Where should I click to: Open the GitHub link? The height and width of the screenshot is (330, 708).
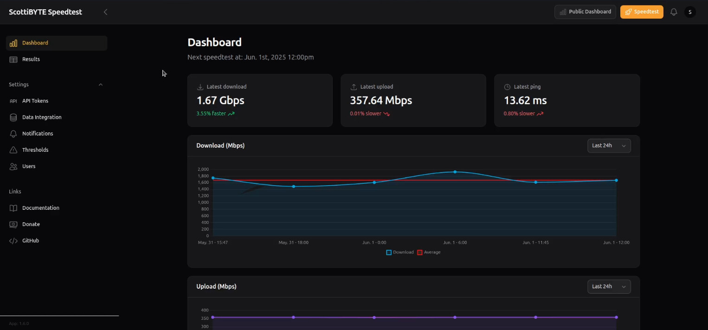(x=57, y=241)
